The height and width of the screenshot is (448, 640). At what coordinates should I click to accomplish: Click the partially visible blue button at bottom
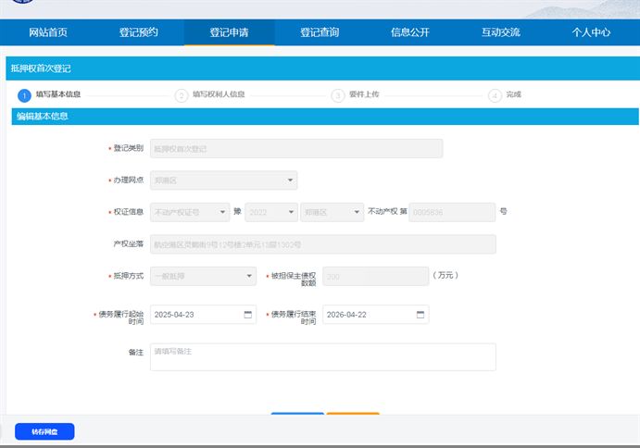pos(297,414)
